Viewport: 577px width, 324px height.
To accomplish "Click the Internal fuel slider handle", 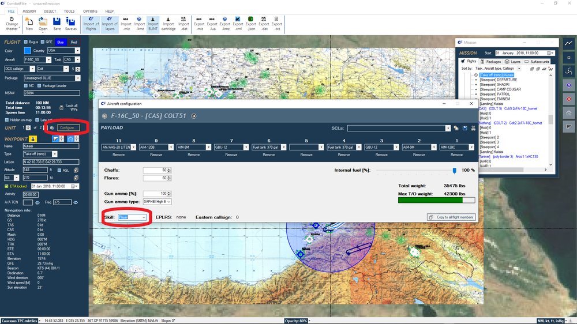I will click(x=455, y=170).
